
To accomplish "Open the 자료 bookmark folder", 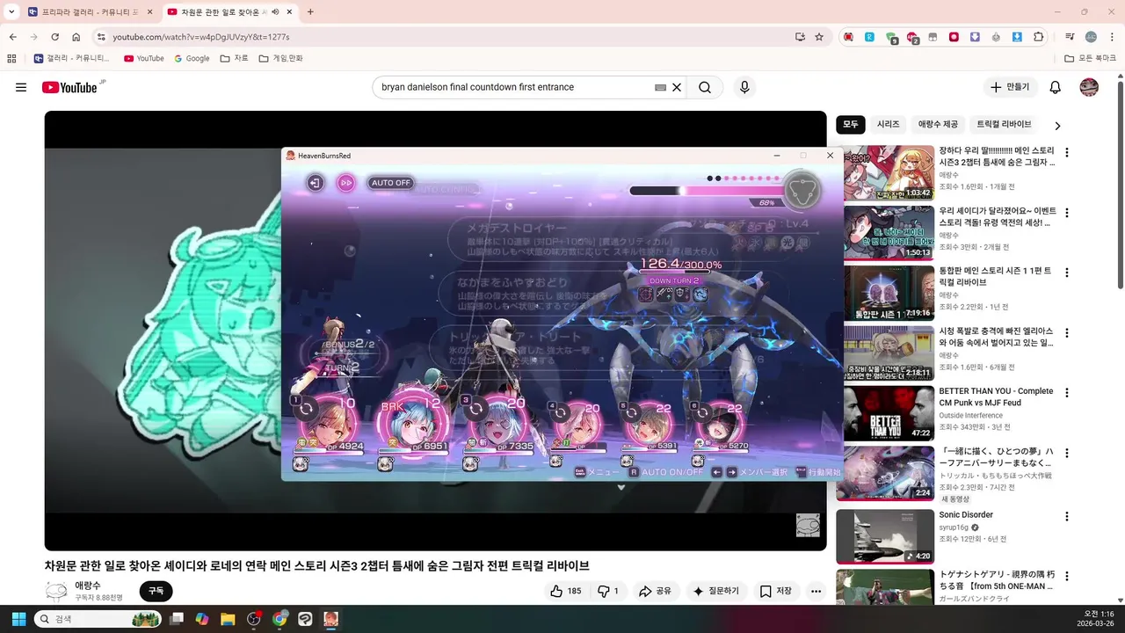I will pyautogui.click(x=234, y=58).
